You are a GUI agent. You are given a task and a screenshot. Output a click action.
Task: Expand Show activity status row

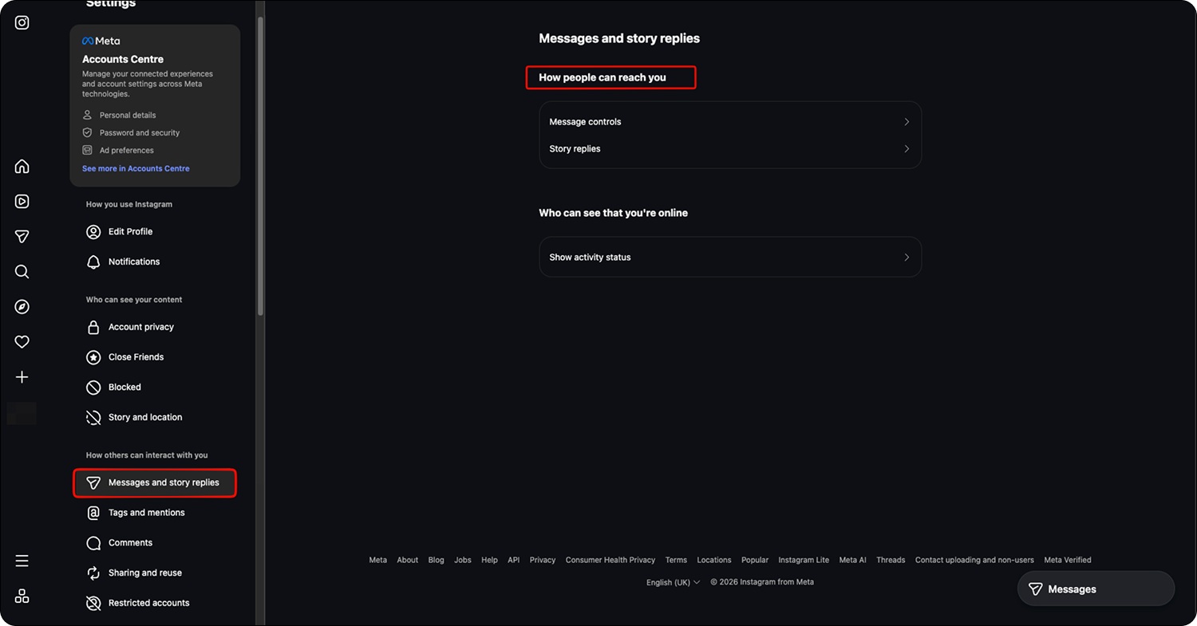point(730,258)
